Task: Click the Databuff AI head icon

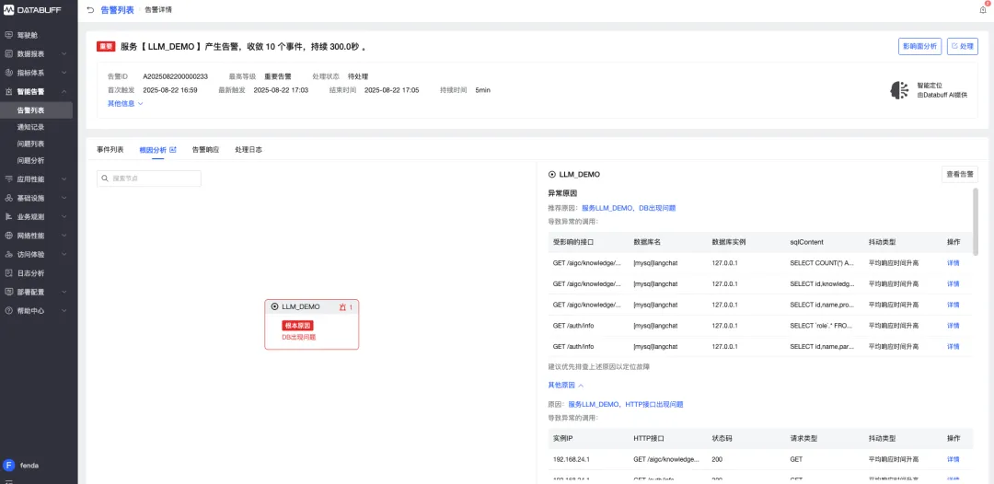Action: (x=899, y=90)
